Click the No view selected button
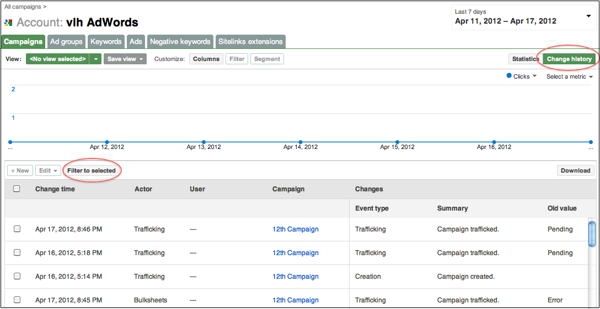 click(57, 59)
